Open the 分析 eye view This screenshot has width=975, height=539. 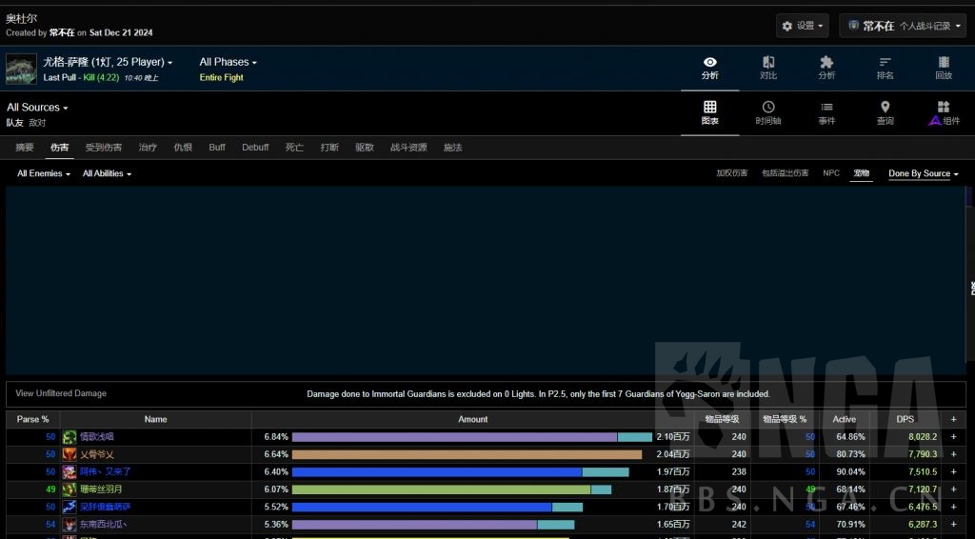[709, 68]
